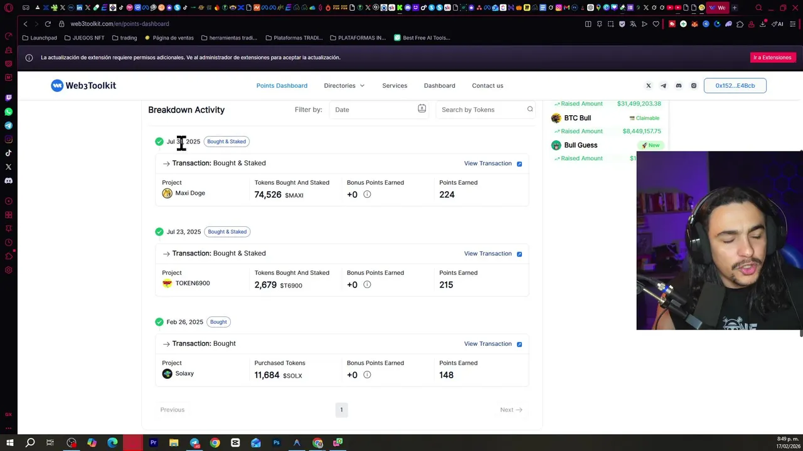Open the Contact us nav item
This screenshot has width=803, height=451.
tap(487, 86)
